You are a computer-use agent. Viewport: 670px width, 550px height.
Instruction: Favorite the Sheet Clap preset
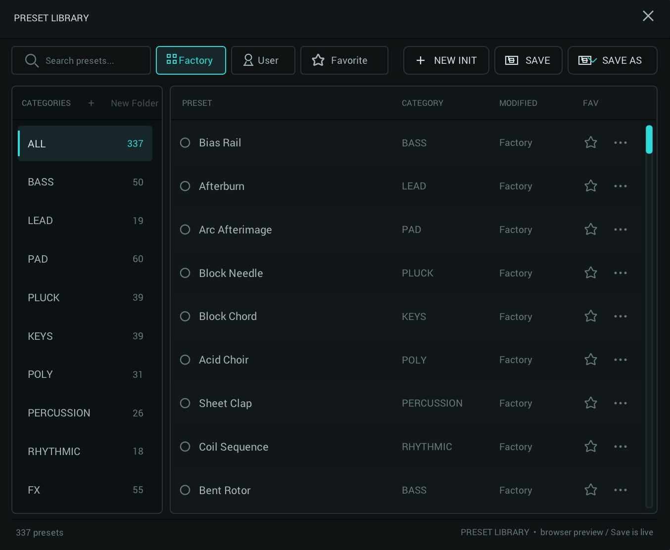click(x=591, y=403)
